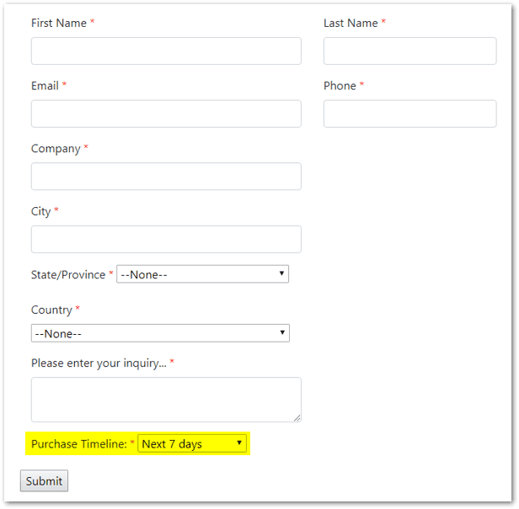Expand the Country dropdown list

coord(160,333)
